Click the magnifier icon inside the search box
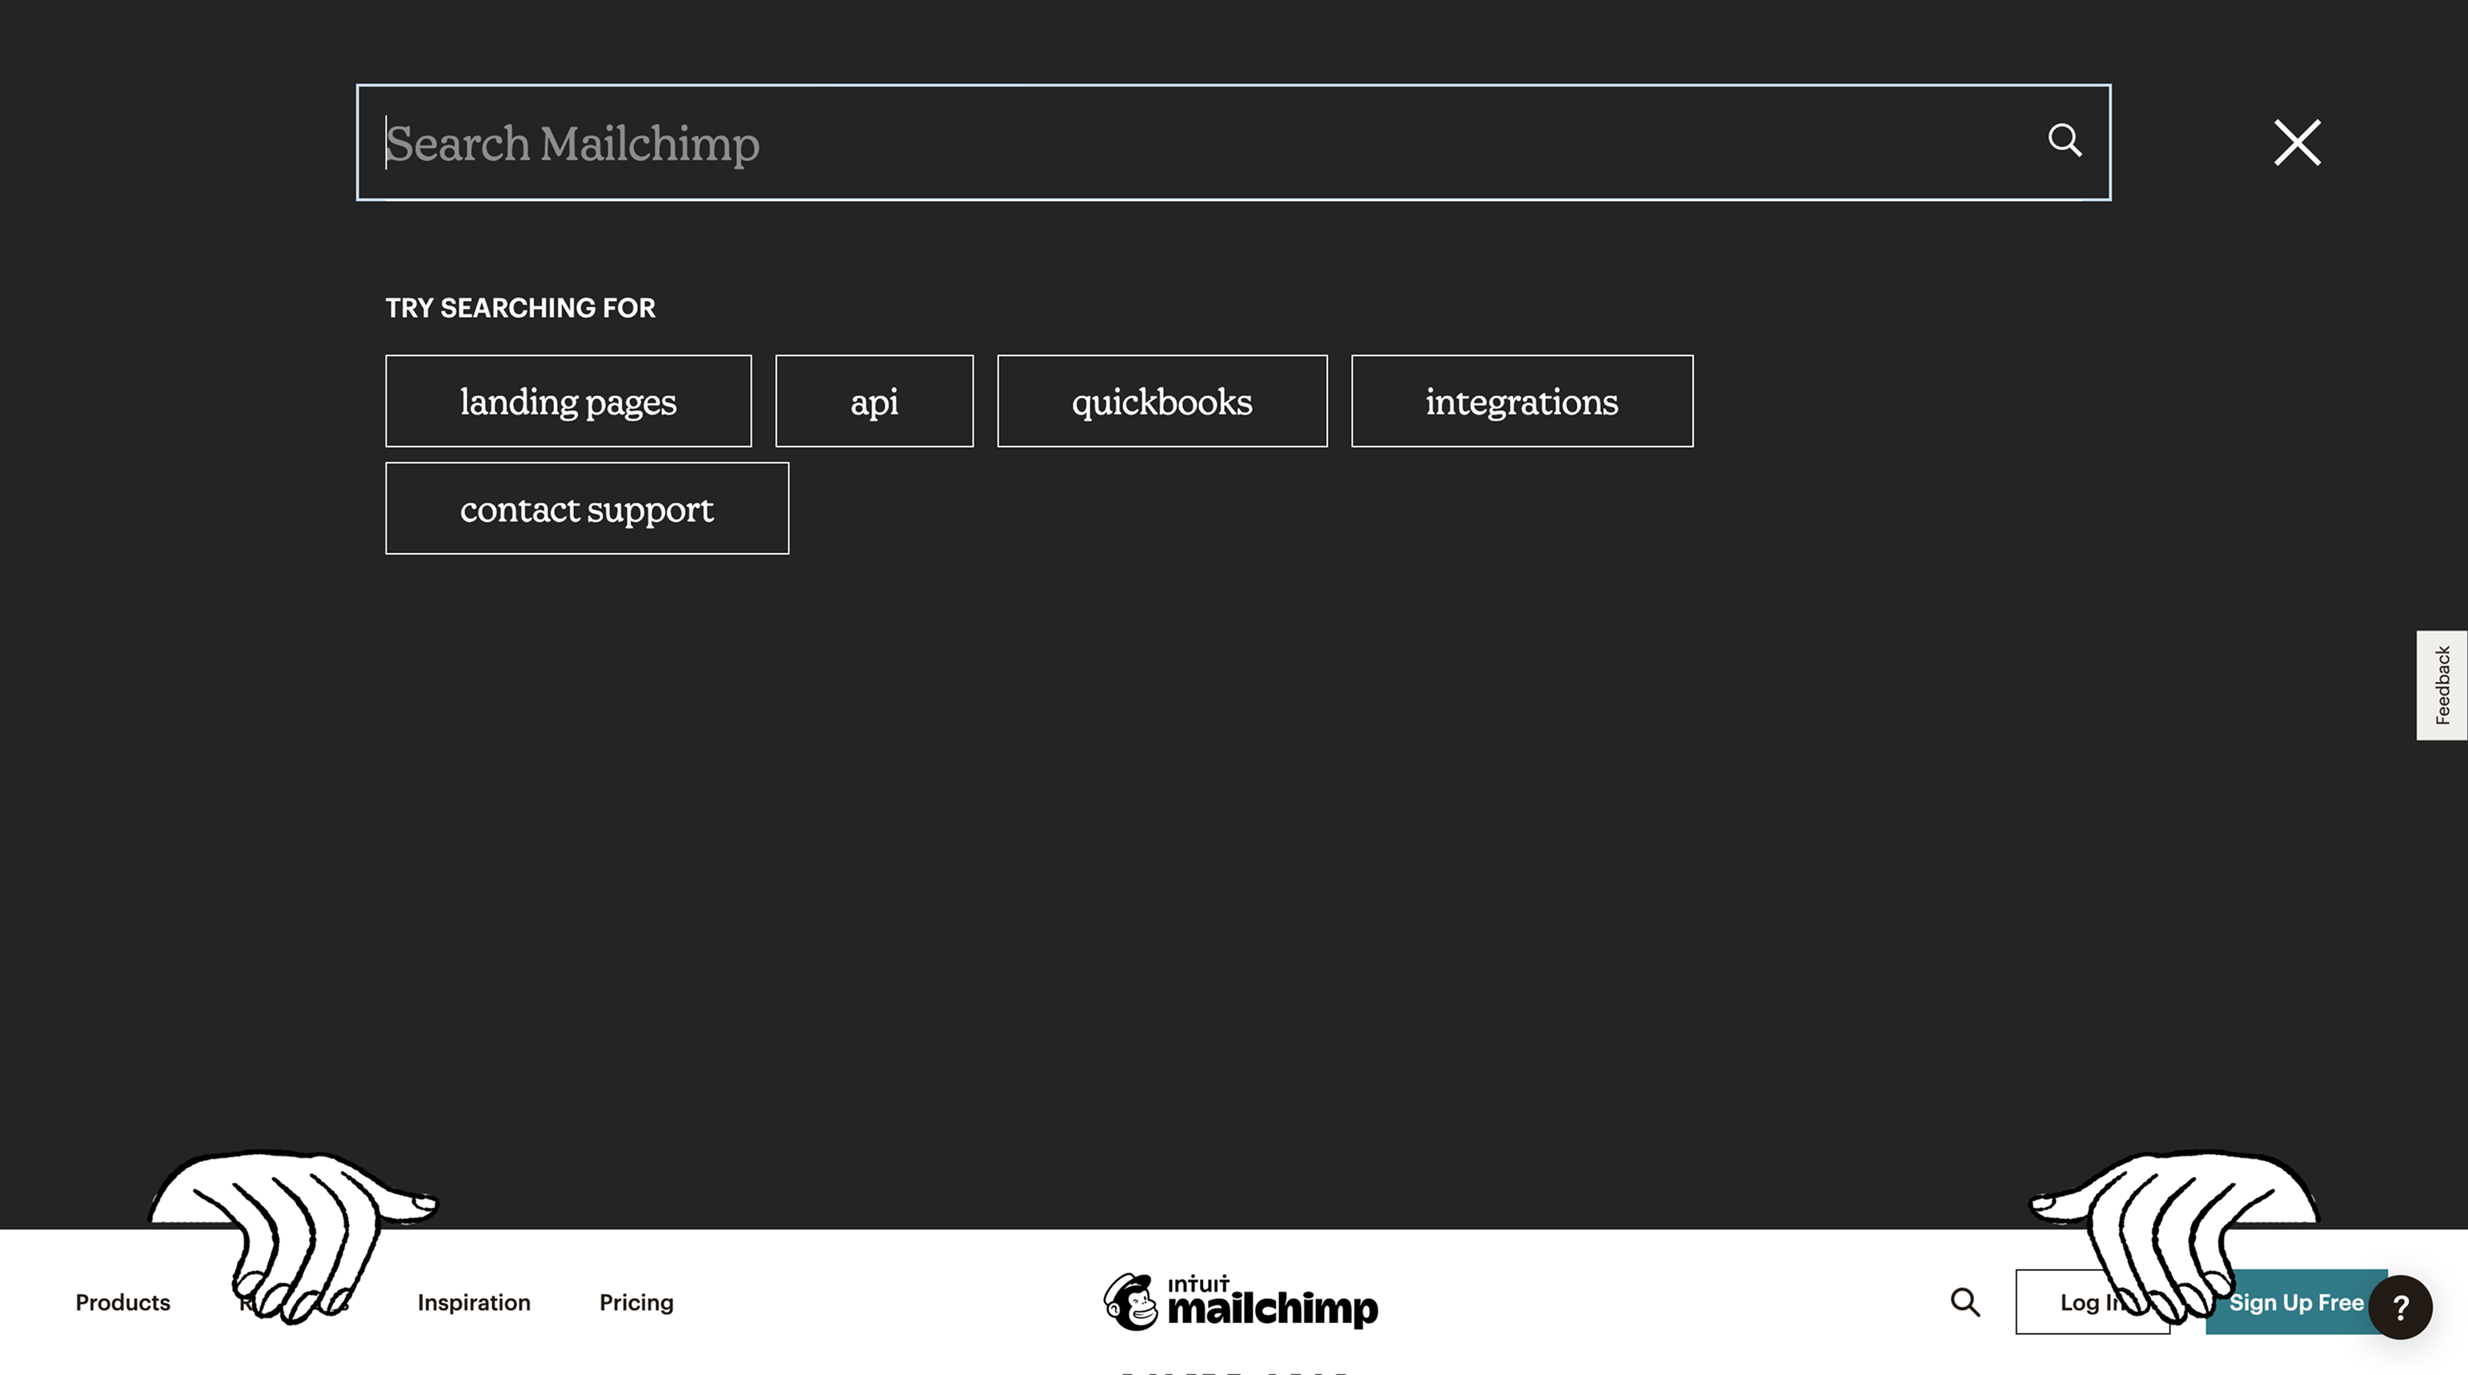The image size is (2468, 1375). 2065,141
